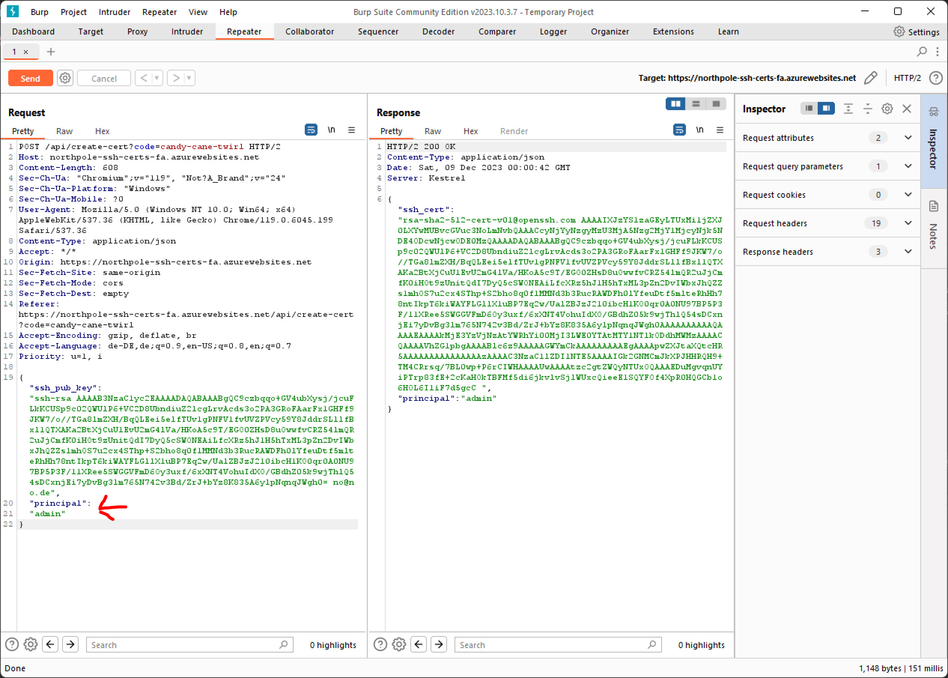Viewport: 948px width, 678px height.
Task: Open the Request panel hamburger menu
Action: (352, 130)
